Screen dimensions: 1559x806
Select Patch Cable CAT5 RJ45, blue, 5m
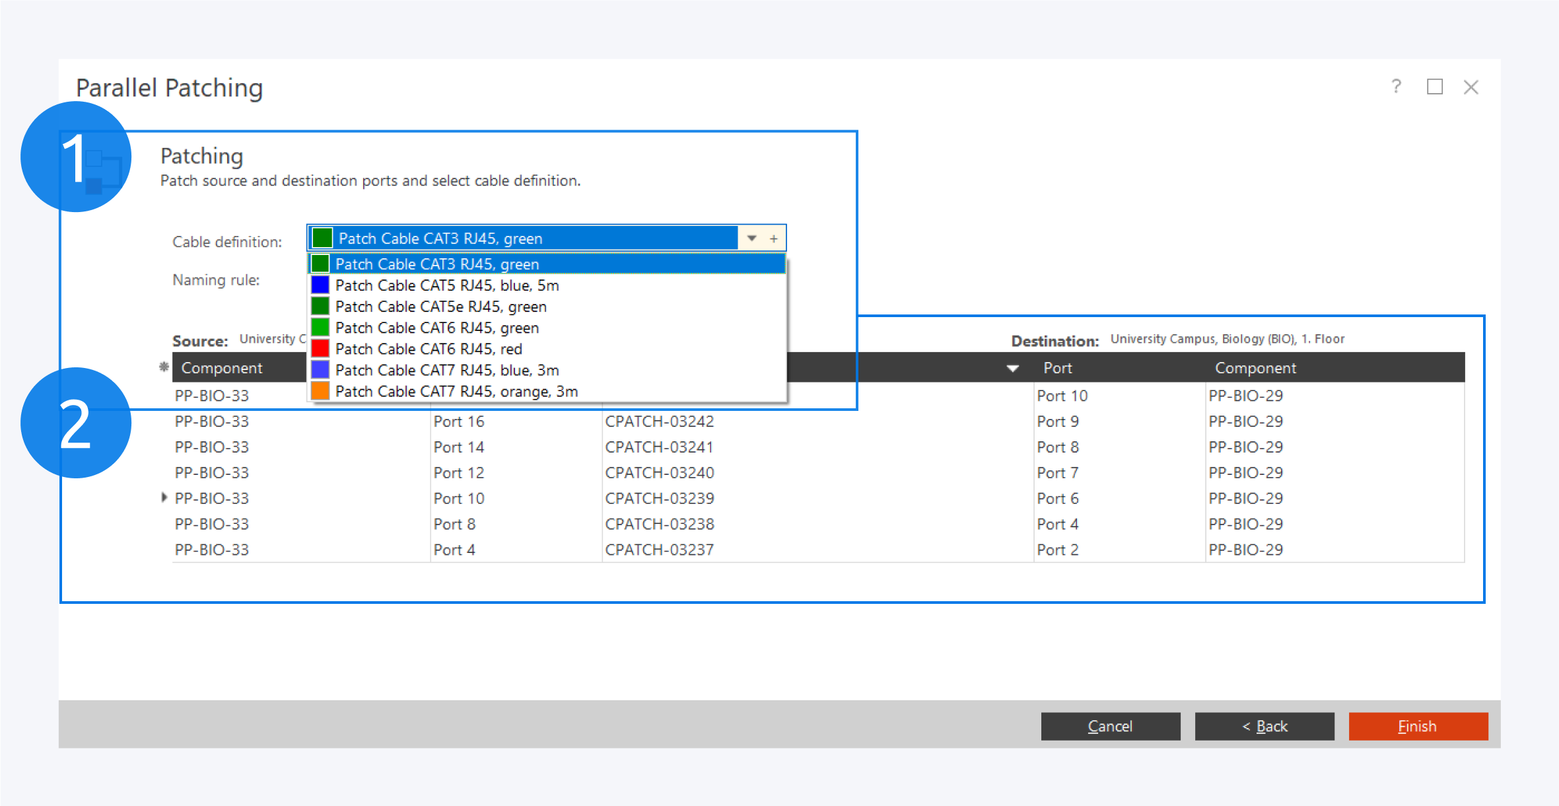tap(447, 285)
